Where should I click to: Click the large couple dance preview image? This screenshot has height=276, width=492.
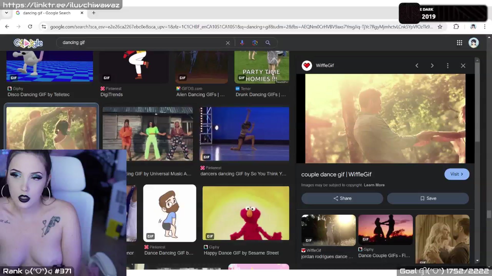pos(385,119)
